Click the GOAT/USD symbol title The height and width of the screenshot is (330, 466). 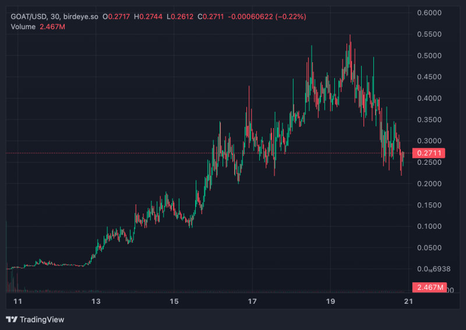point(28,17)
